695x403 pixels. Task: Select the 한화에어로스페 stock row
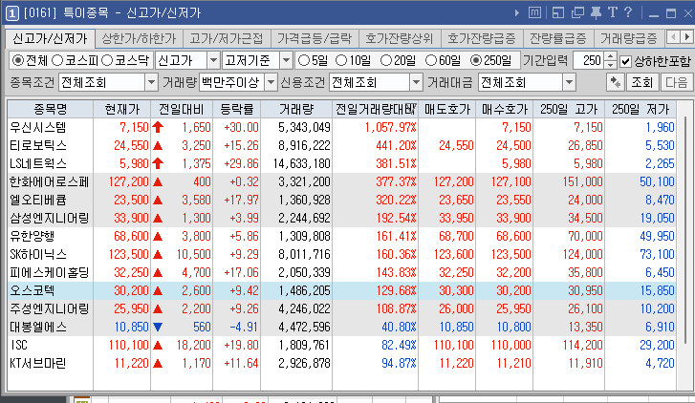click(x=341, y=182)
